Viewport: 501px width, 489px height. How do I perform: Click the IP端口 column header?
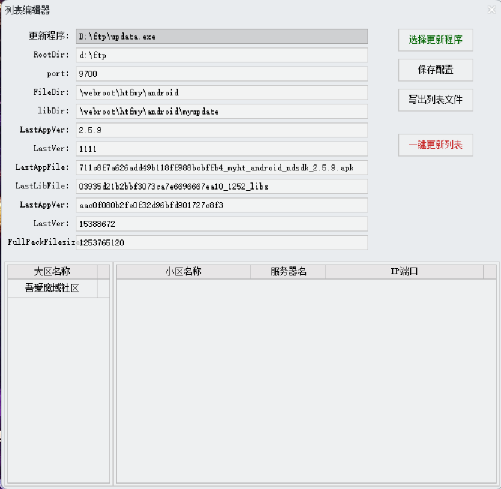point(404,272)
